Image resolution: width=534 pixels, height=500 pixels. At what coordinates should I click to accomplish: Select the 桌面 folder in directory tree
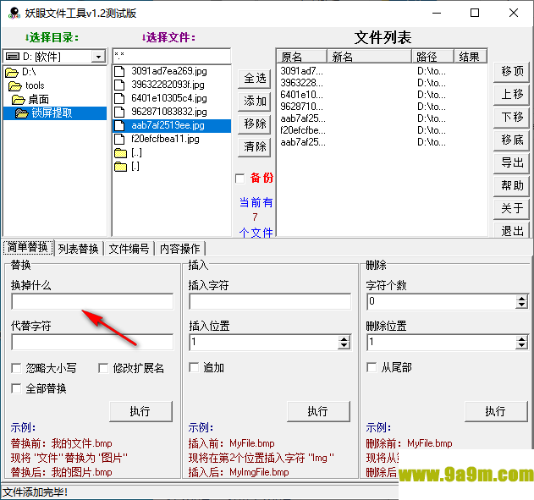(30, 99)
